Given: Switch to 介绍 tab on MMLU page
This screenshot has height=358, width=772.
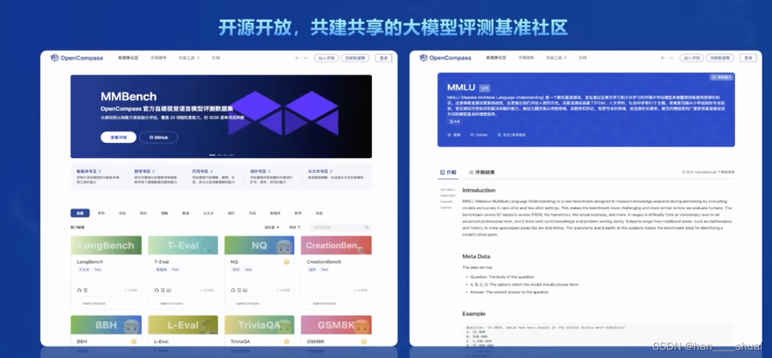Looking at the screenshot, I should [448, 172].
